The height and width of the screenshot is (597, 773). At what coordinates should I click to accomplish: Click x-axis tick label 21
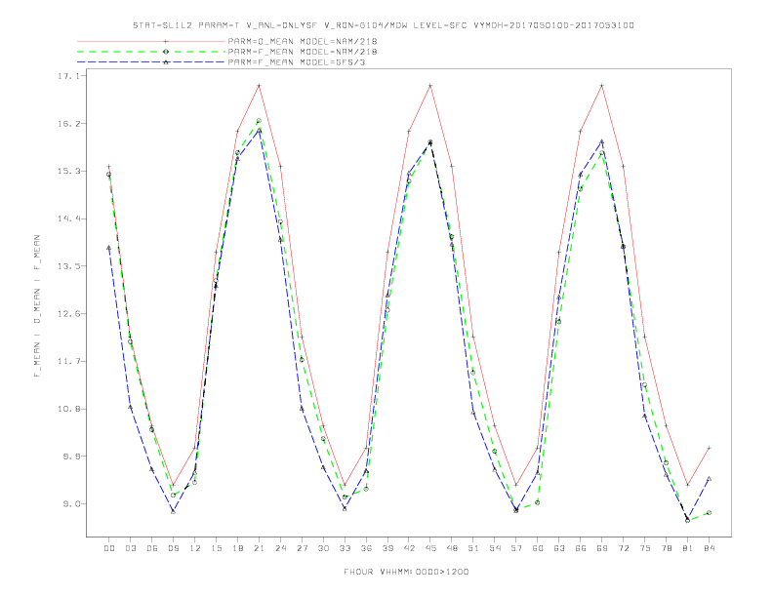pyautogui.click(x=259, y=548)
